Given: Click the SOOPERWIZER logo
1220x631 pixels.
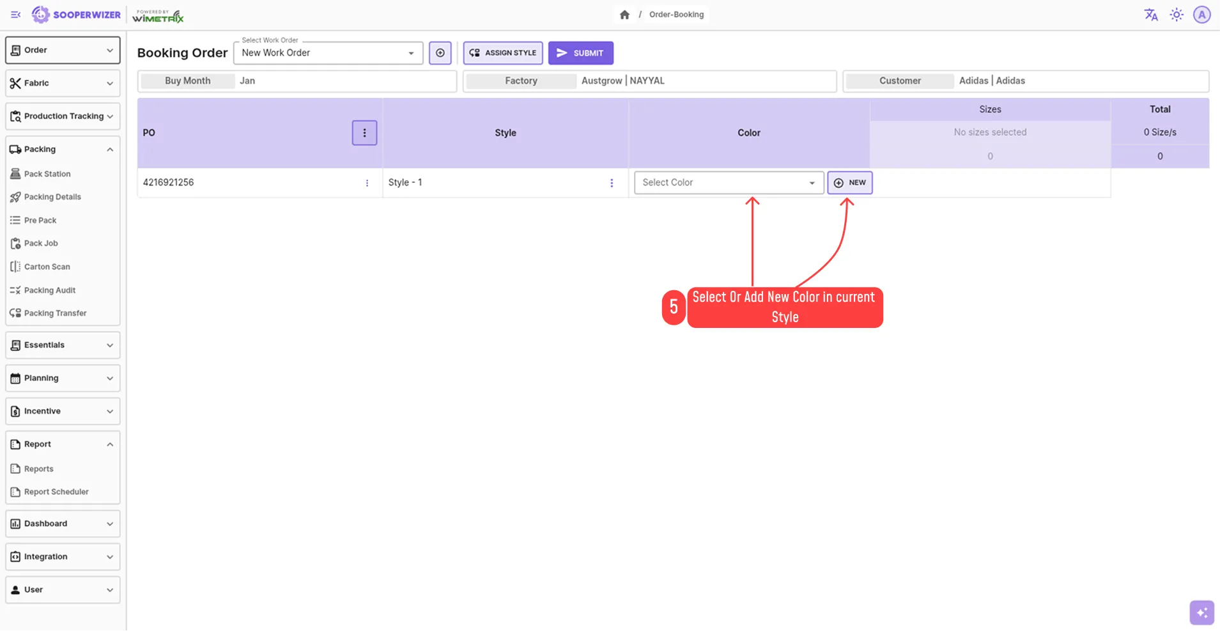Looking at the screenshot, I should [x=76, y=14].
